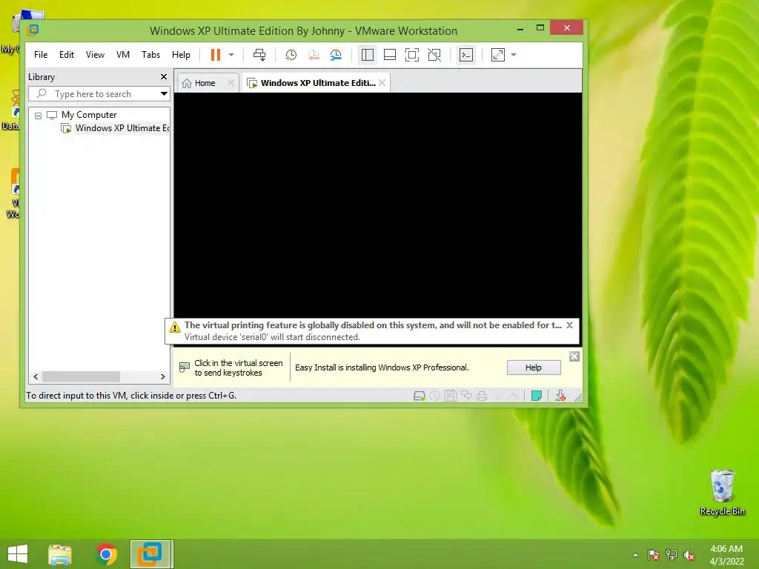Open File Explorer from the taskbar

[60, 554]
